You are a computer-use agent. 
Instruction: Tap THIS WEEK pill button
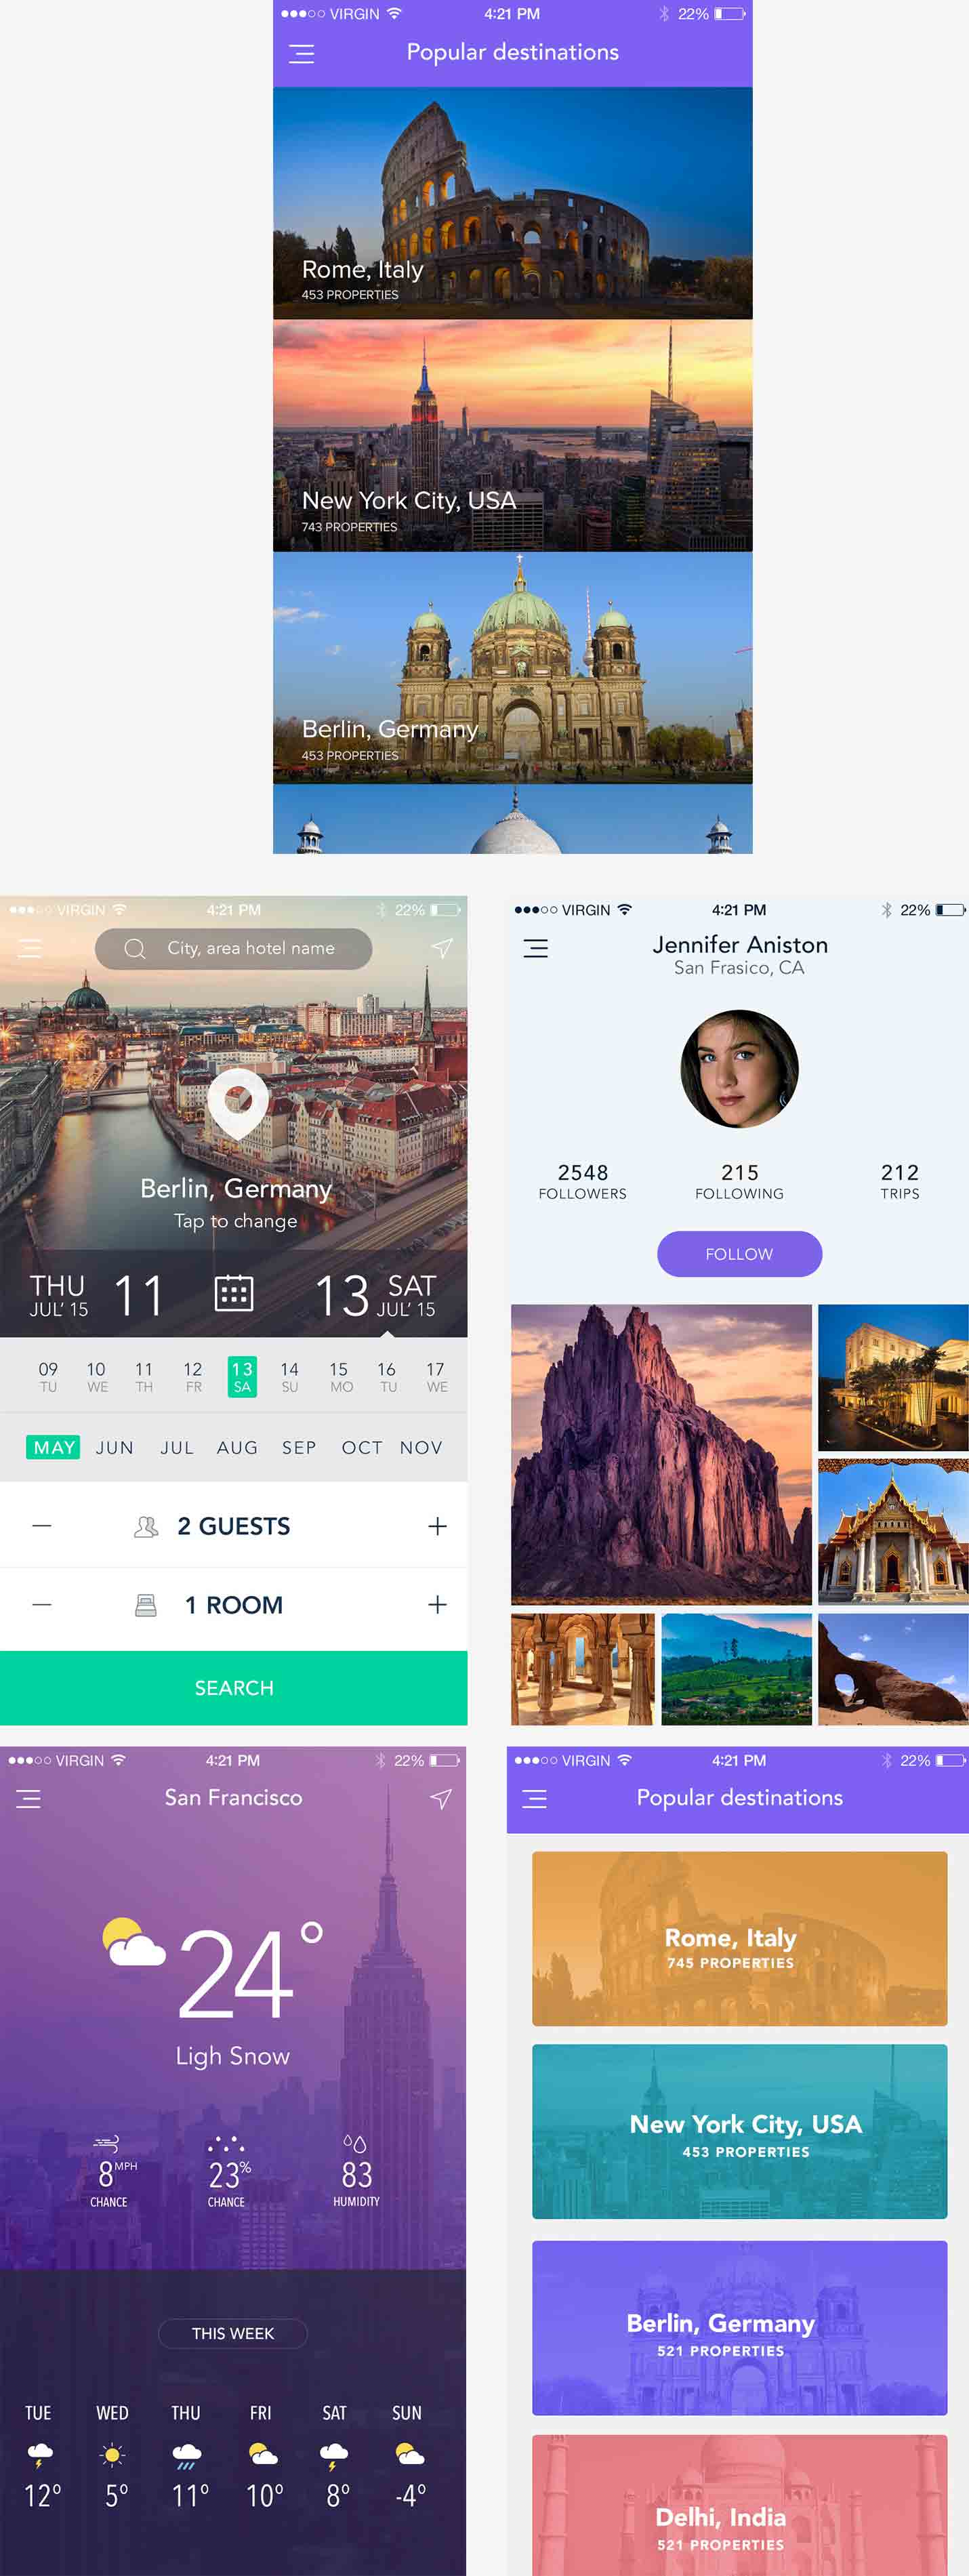click(233, 2333)
